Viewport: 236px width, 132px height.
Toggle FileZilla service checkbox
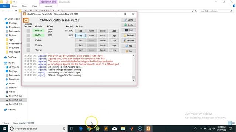point(28,40)
